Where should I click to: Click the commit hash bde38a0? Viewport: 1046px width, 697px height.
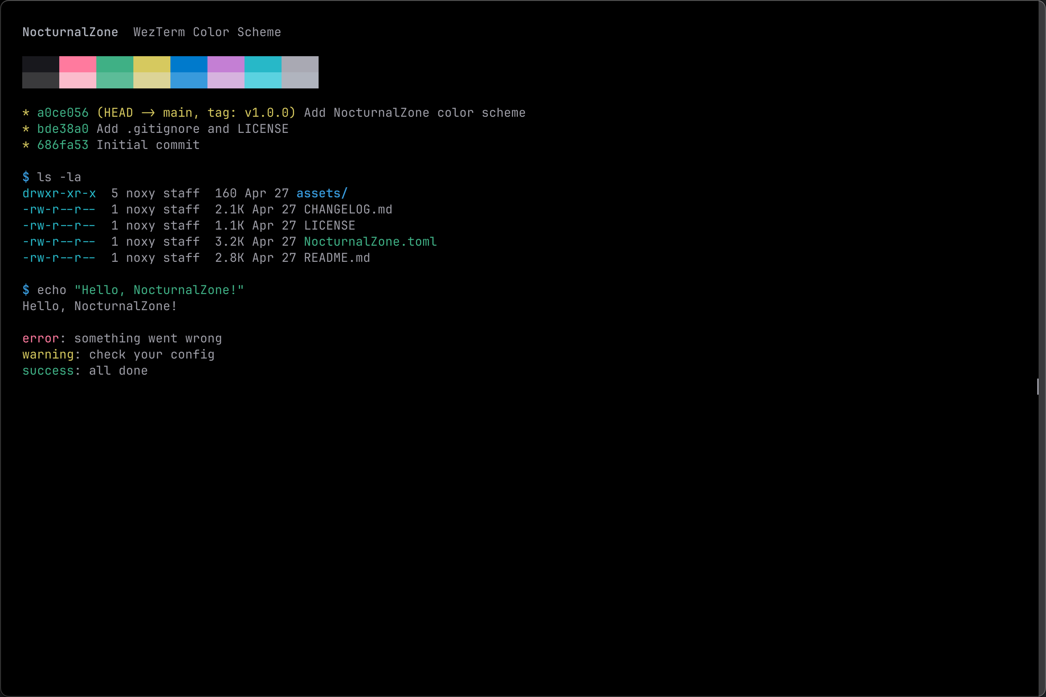point(63,129)
